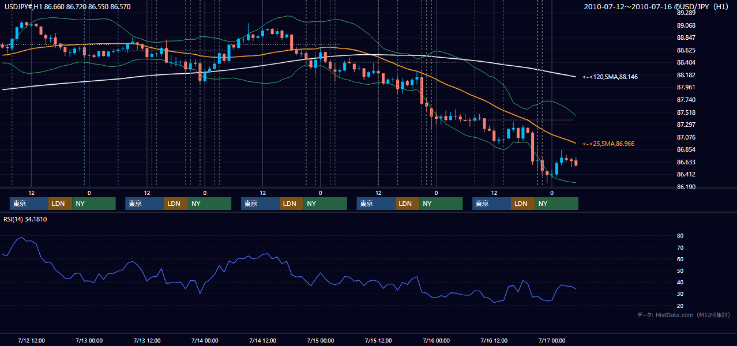The image size is (737, 346).
Task: Click the 25 SMA label reading 86.966
Action: pyautogui.click(x=608, y=144)
